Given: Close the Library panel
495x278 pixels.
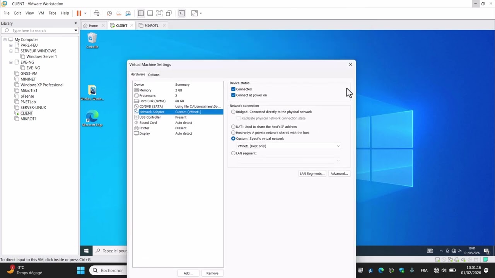Looking at the screenshot, I should click(76, 23).
